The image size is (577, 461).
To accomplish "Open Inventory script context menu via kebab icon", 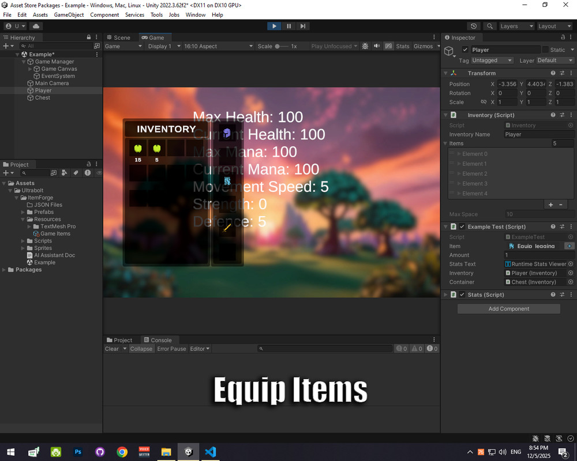I will click(571, 115).
